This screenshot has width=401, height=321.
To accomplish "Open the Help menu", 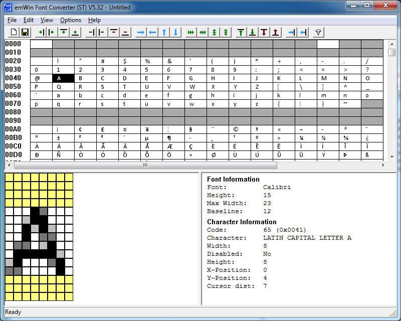I will click(94, 20).
